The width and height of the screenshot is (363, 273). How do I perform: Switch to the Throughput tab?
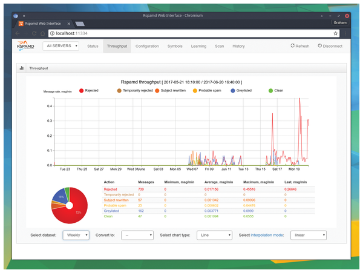tap(117, 46)
